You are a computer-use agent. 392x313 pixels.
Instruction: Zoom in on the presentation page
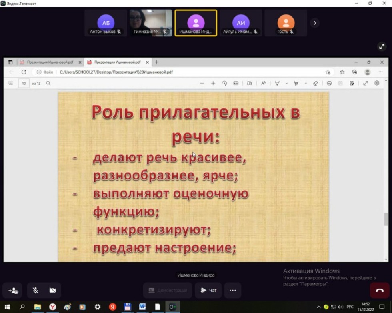point(213,83)
